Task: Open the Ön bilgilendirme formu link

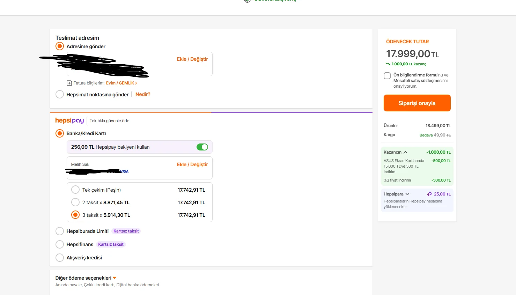Action: click(415, 75)
